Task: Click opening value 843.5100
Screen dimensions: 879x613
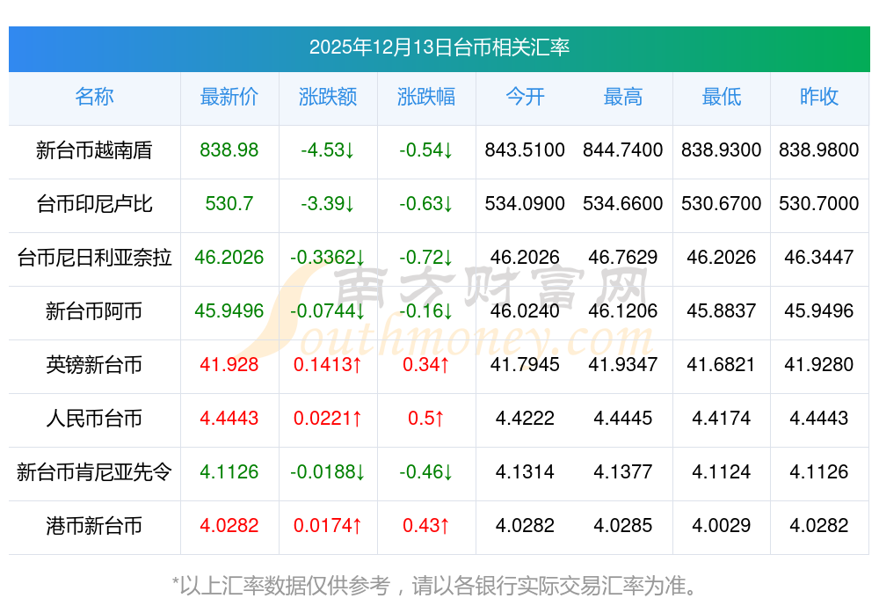Action: point(525,150)
